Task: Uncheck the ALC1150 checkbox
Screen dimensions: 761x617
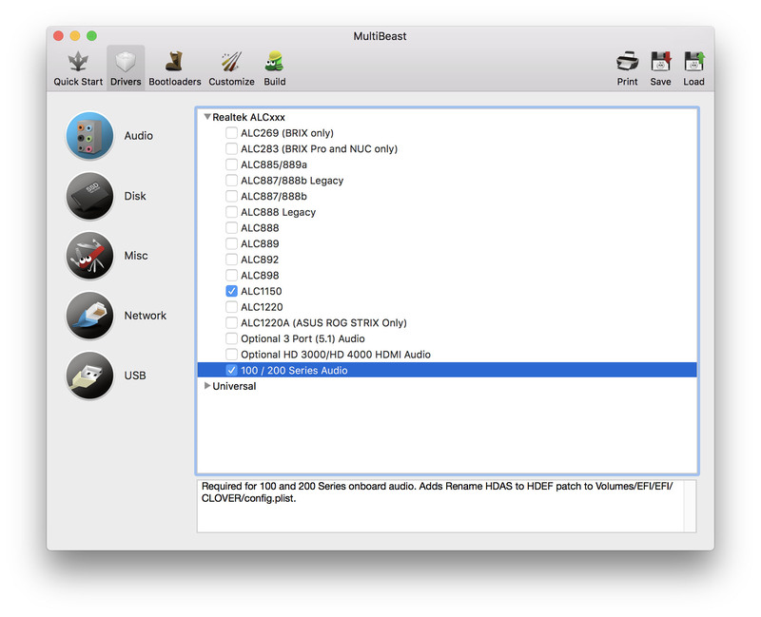Action: pos(231,291)
